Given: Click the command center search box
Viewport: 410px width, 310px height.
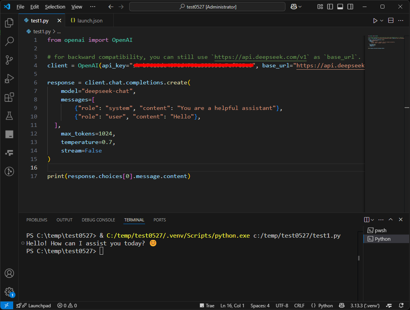Looking at the screenshot, I should 208,7.
